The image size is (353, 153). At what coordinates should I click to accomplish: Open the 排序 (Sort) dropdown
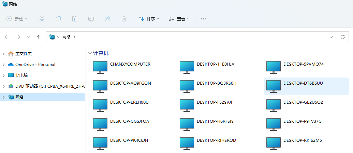tap(149, 19)
